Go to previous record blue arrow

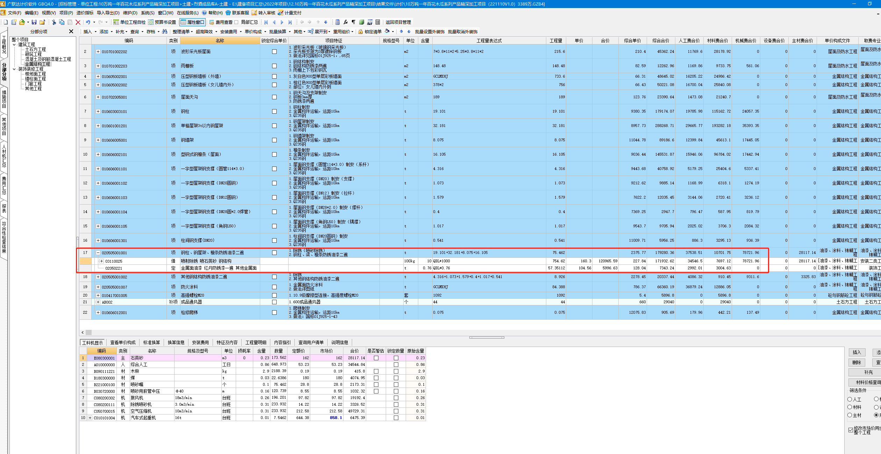274,22
